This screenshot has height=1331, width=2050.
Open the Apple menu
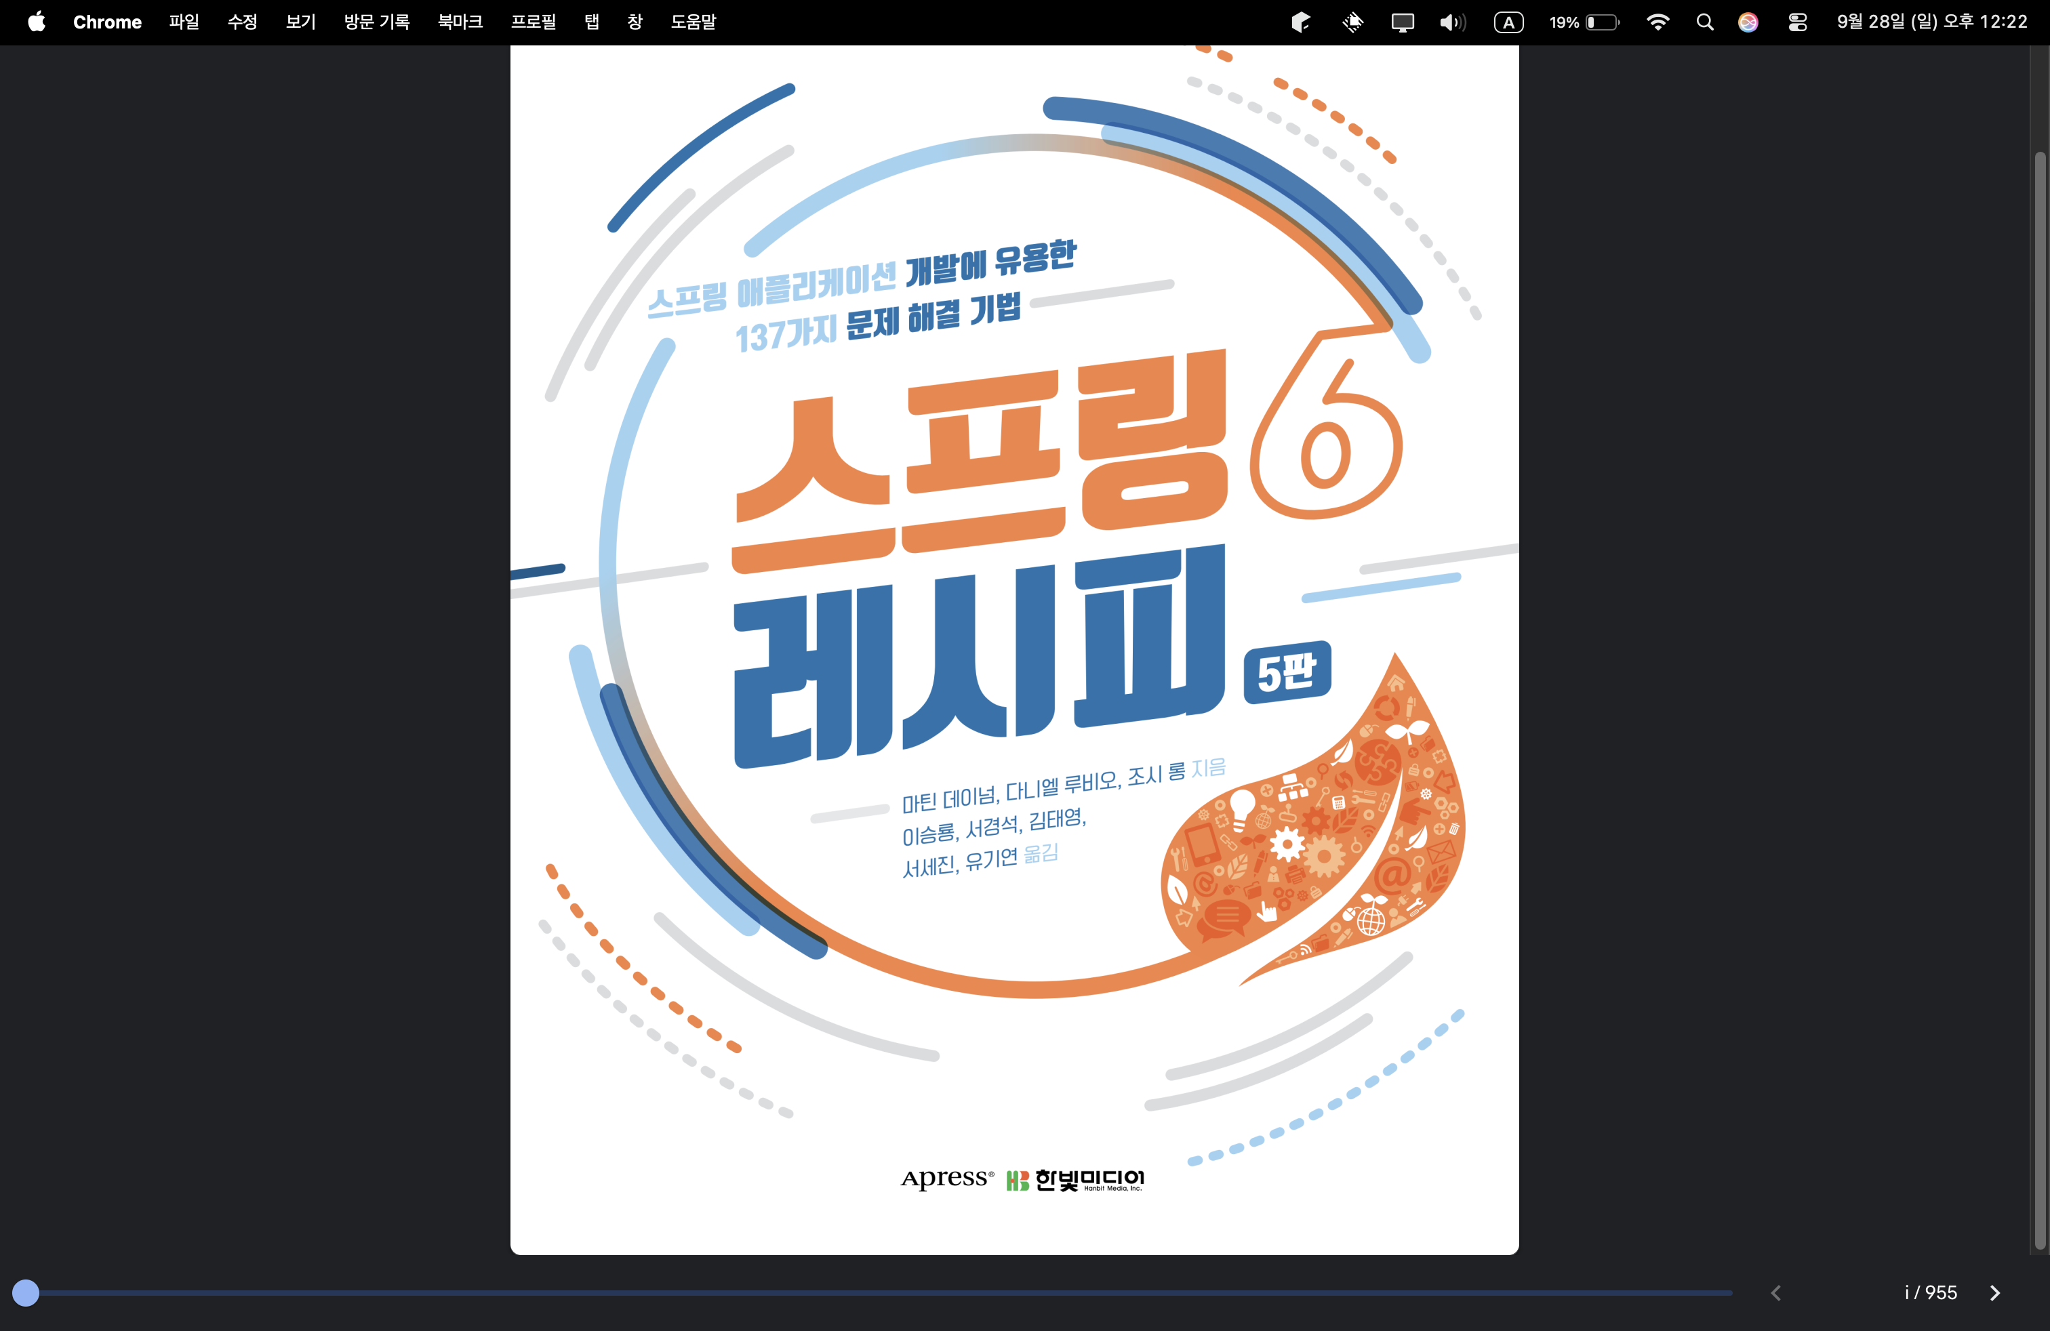[36, 22]
